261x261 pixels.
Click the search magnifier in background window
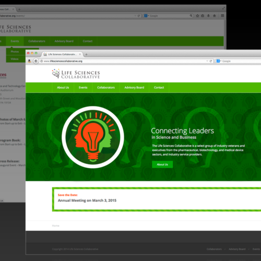point(191,16)
